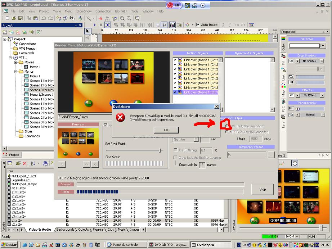332x249 pixels.
Task: Click the Bitrate input field
Action: point(256,139)
